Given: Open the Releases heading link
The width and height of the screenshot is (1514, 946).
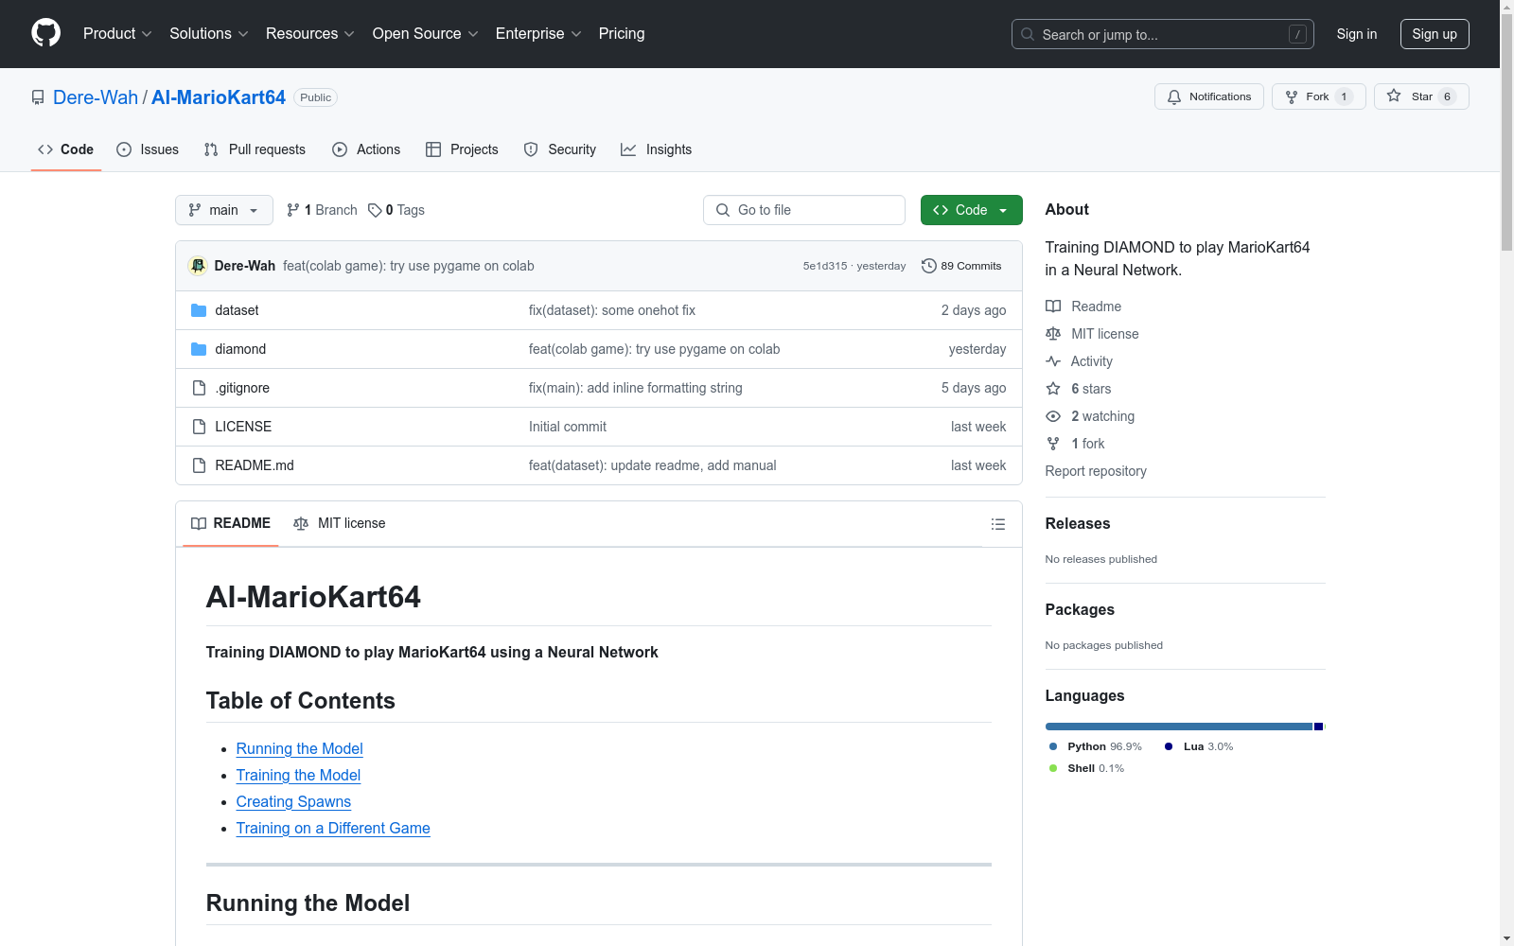Looking at the screenshot, I should (x=1078, y=523).
